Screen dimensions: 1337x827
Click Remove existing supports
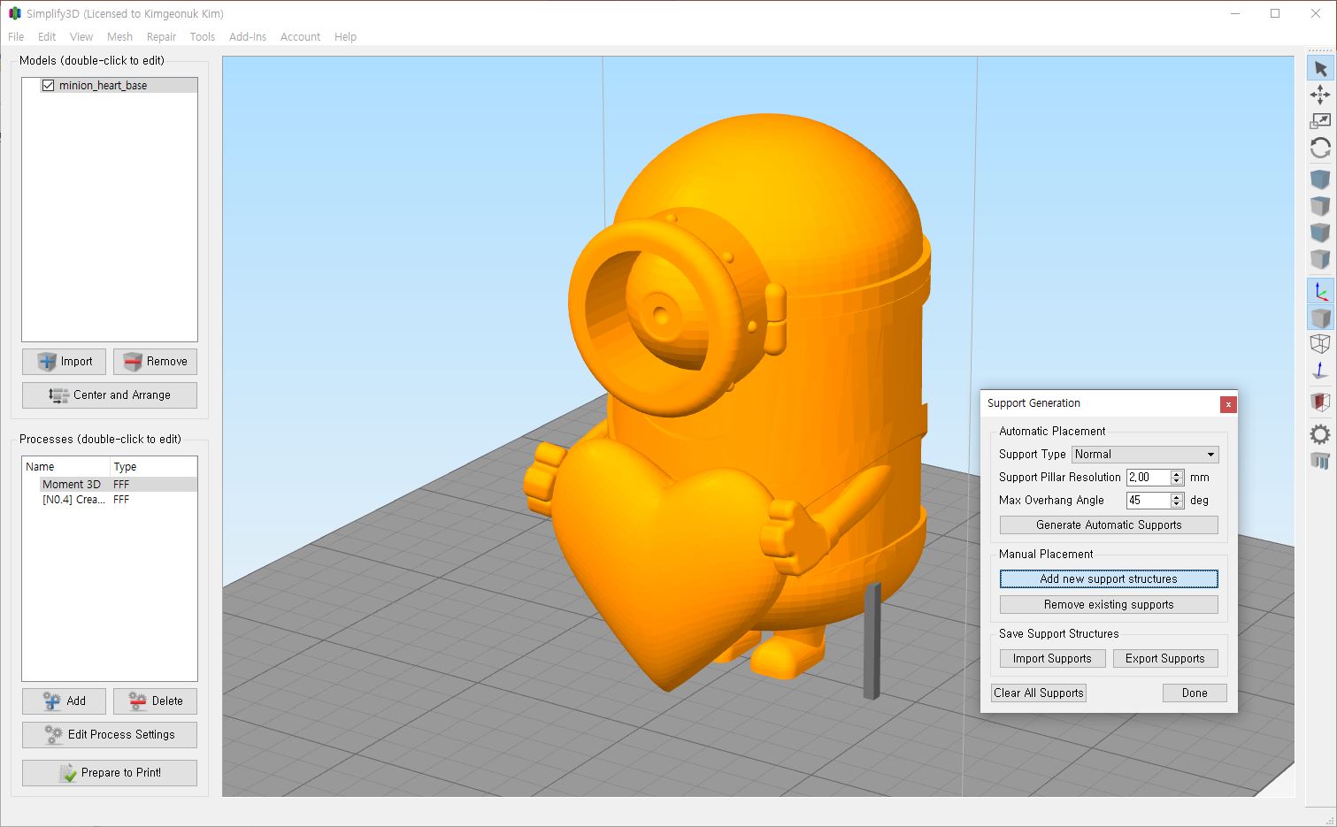tap(1109, 604)
